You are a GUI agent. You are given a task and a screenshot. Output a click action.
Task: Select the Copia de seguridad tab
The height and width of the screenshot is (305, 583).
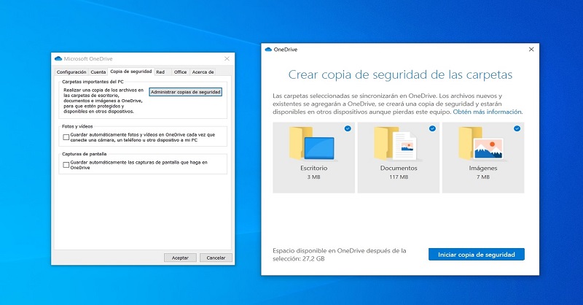(131, 71)
